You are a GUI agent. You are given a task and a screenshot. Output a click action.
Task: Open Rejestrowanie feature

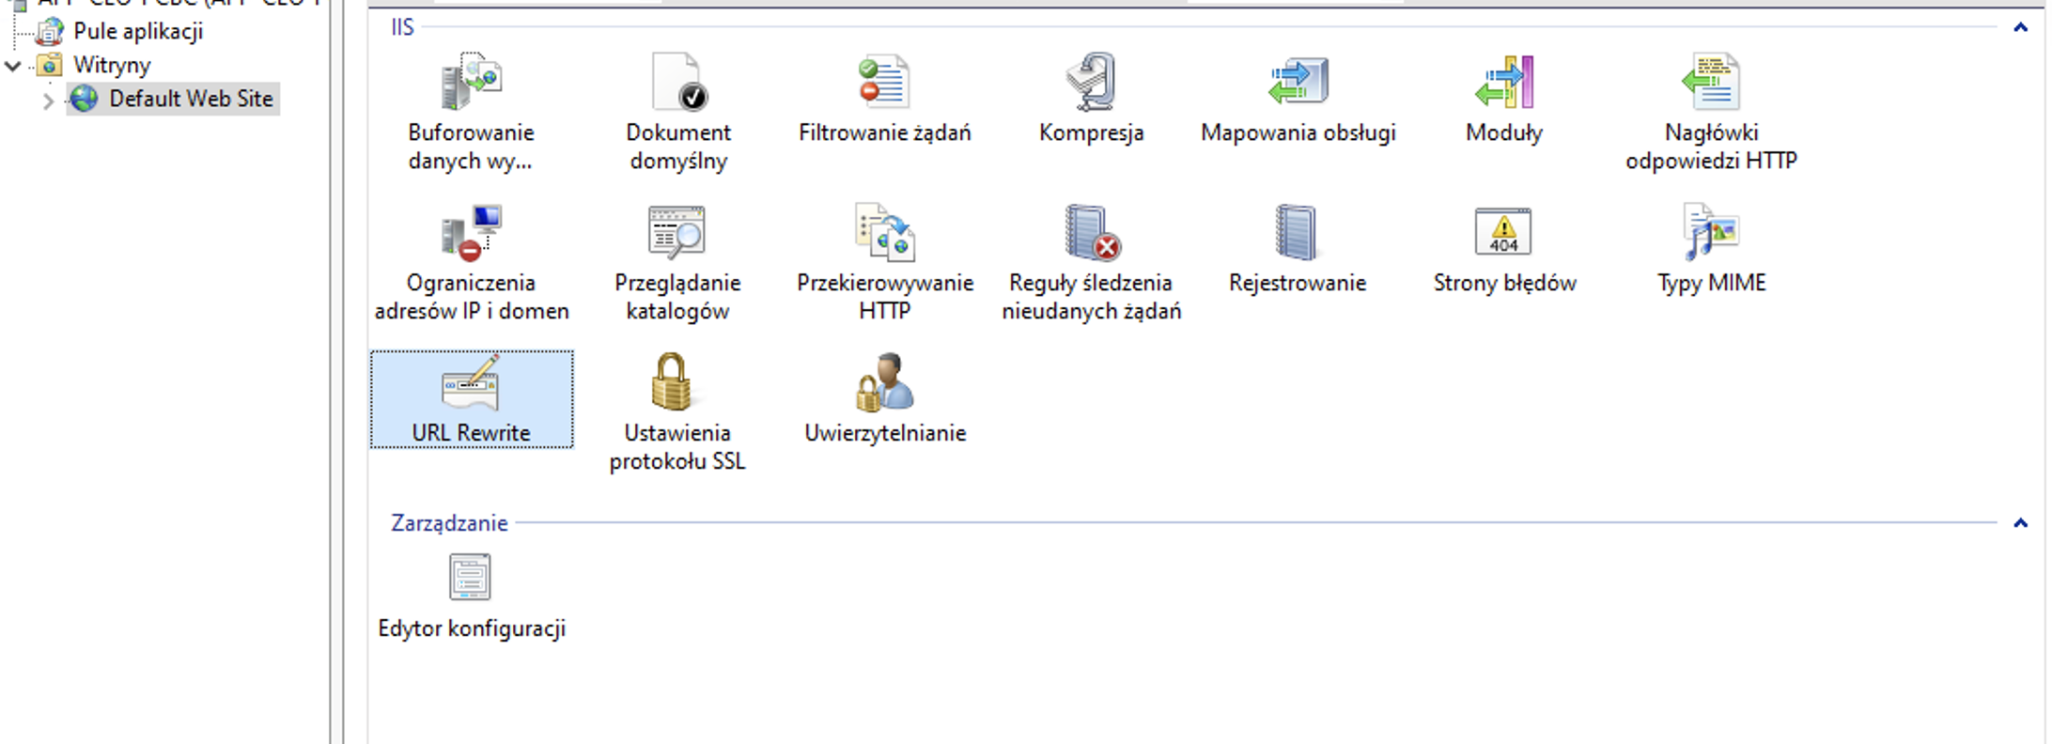click(1298, 249)
